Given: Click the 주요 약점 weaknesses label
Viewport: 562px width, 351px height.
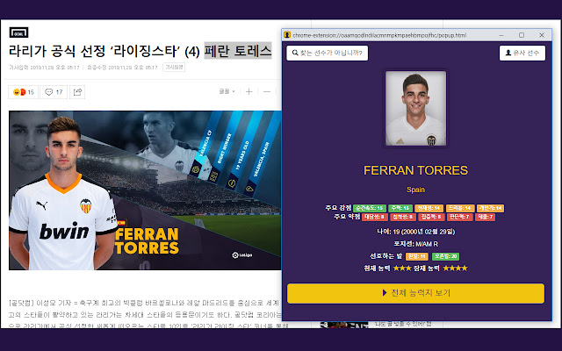Looking at the screenshot, I should (x=347, y=217).
